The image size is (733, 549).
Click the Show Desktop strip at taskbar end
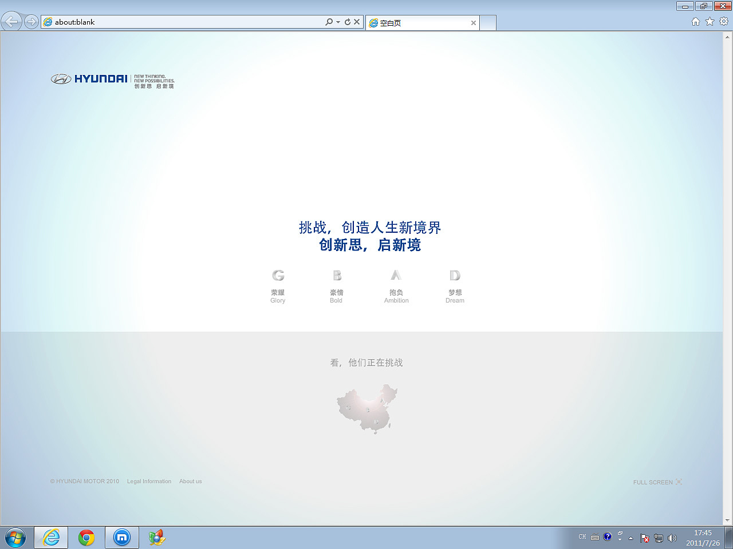[728, 538]
